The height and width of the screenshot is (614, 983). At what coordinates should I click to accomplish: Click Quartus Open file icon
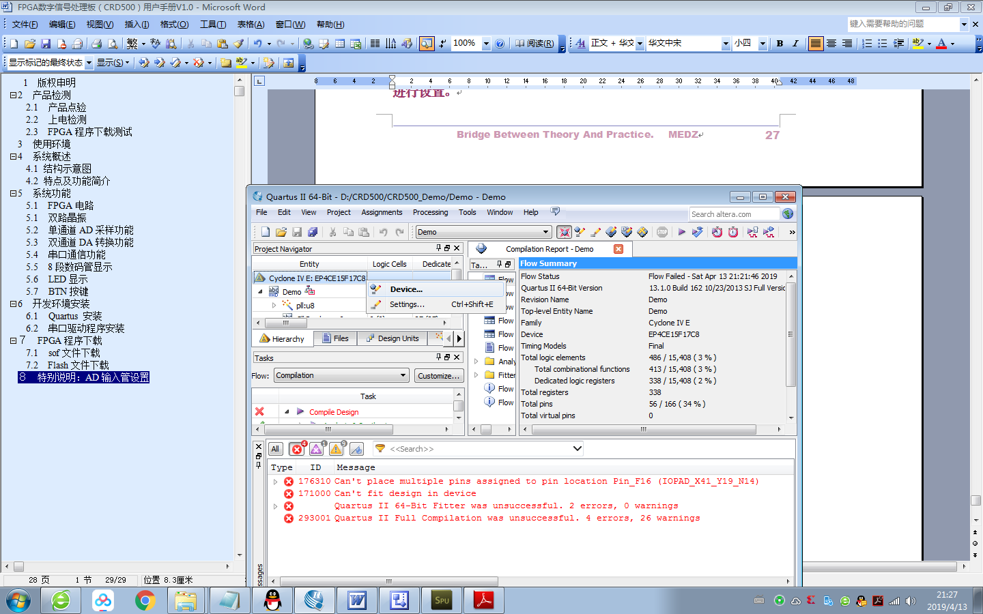pos(281,232)
